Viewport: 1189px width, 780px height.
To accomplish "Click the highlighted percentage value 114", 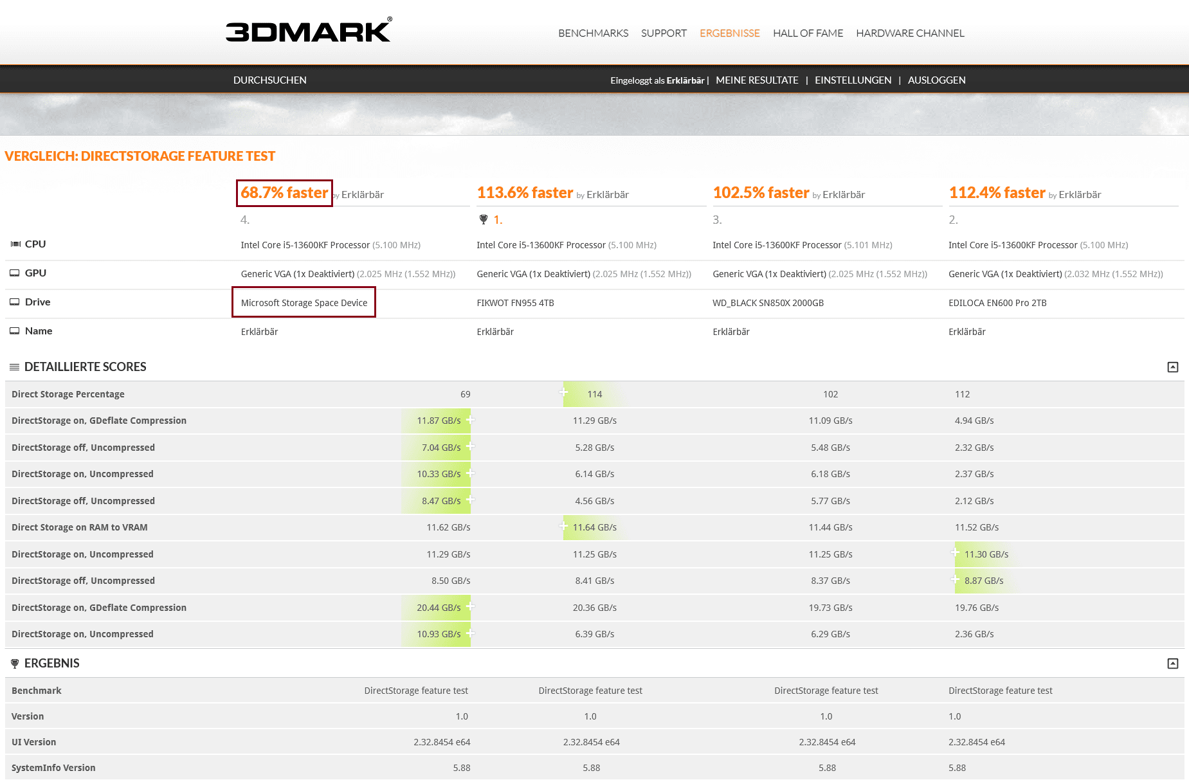I will coord(594,394).
